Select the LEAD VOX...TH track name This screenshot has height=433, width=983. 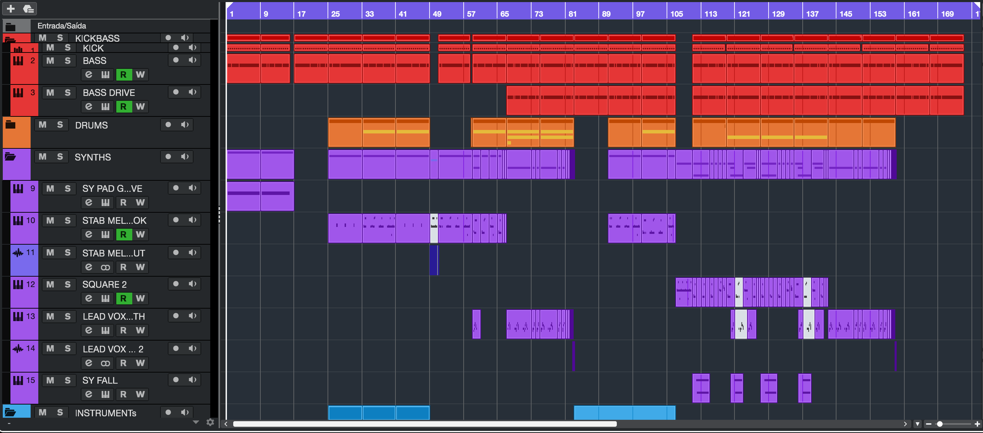pyautogui.click(x=114, y=317)
